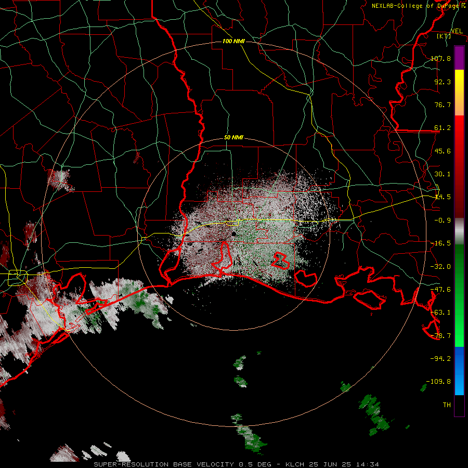The width and height of the screenshot is (468, 468).
Task: Click the -109.8 legend value
Action: (438, 382)
